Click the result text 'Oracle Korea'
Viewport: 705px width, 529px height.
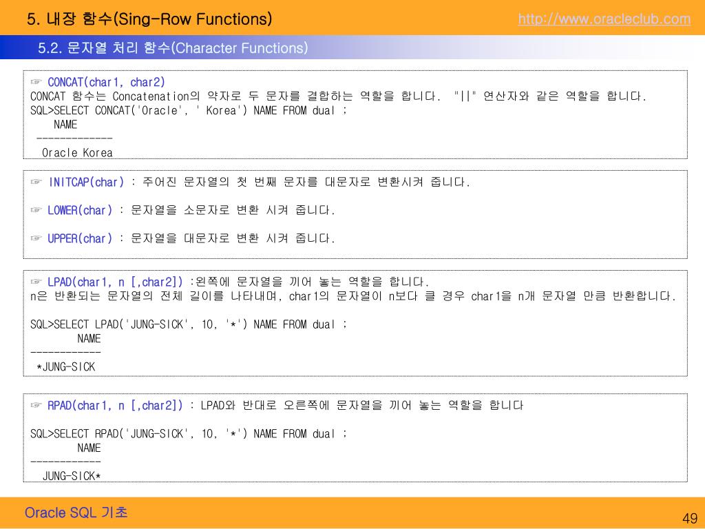pos(77,153)
